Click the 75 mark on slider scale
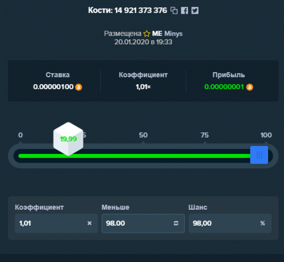Screen dimensions: 284x262 point(204,135)
